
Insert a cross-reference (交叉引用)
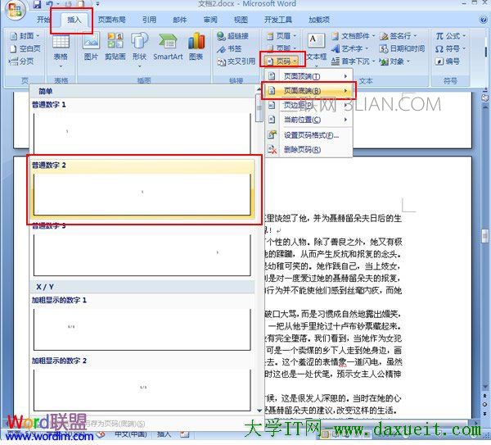(x=236, y=61)
